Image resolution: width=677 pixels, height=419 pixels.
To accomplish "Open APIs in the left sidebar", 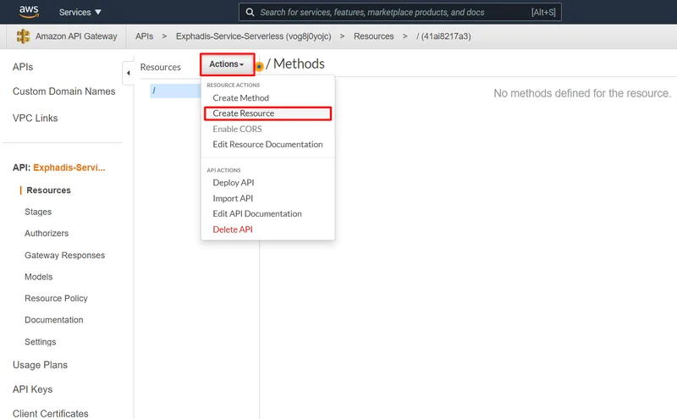I will coord(23,67).
